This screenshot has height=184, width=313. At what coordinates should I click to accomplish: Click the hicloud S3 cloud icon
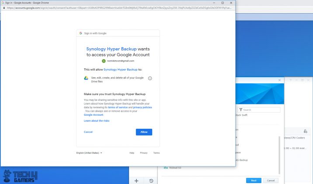click(x=166, y=168)
